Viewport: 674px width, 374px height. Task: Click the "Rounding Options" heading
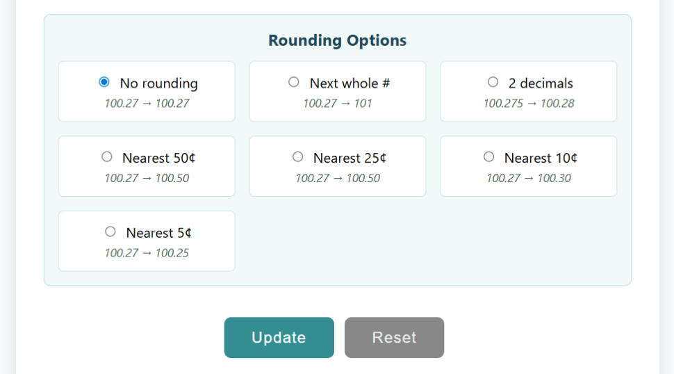coord(337,40)
